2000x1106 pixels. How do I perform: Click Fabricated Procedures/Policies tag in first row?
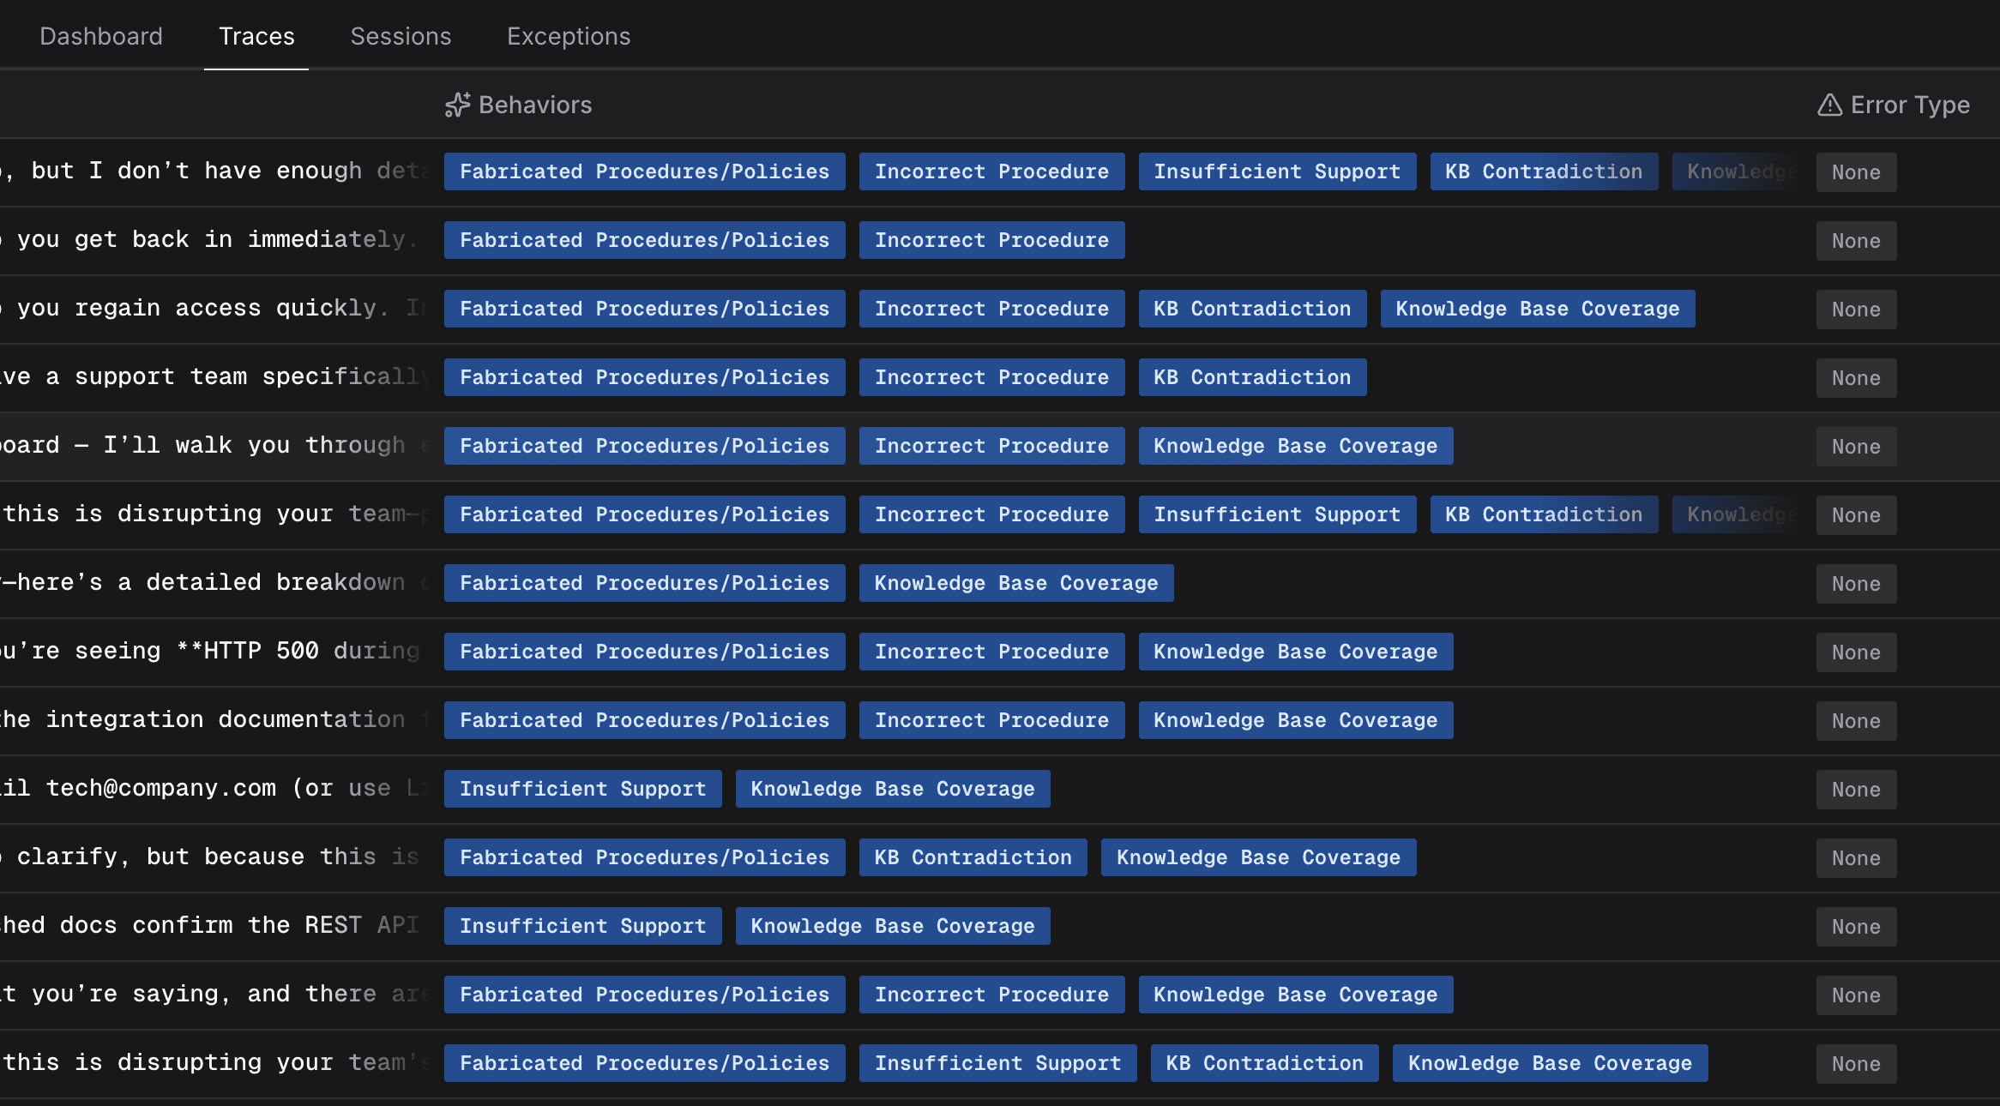tap(644, 171)
